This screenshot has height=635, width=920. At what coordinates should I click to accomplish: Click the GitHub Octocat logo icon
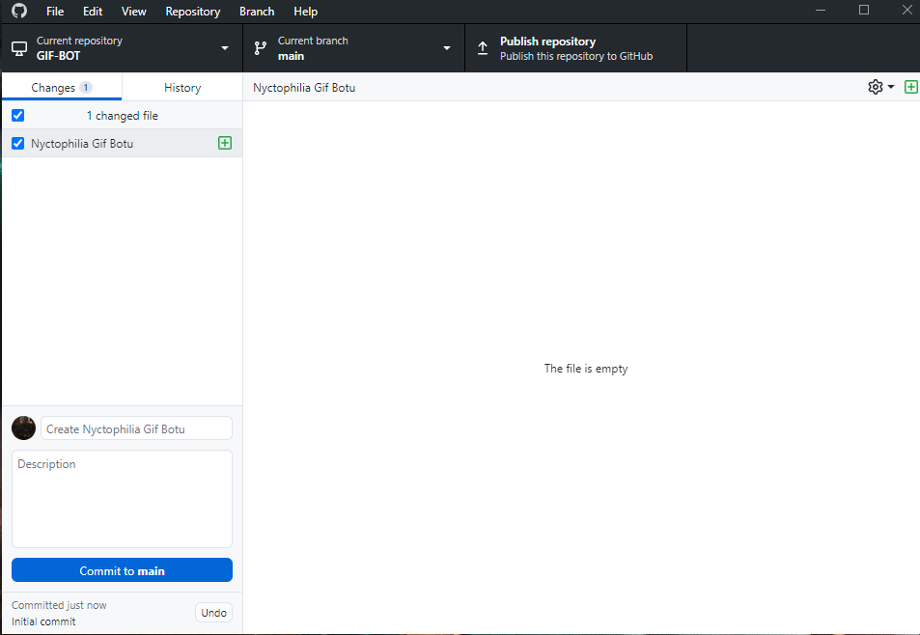pos(19,12)
